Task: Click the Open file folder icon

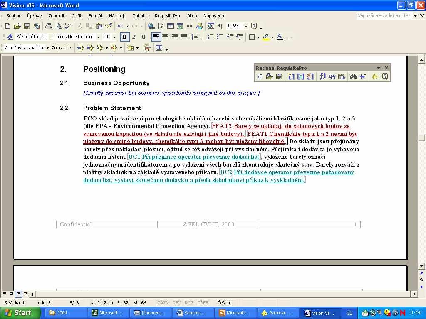Action: [17, 26]
